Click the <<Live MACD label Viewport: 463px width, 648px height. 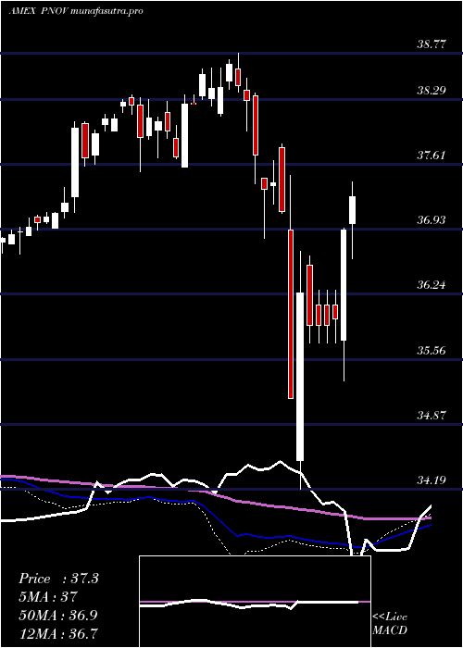(x=390, y=624)
